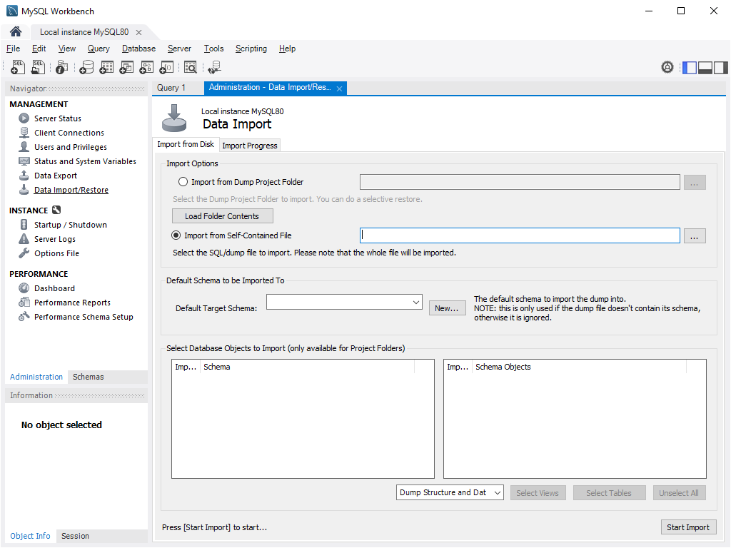The width and height of the screenshot is (731, 548).
Task: Click the Server Logs warning icon
Action: click(24, 239)
